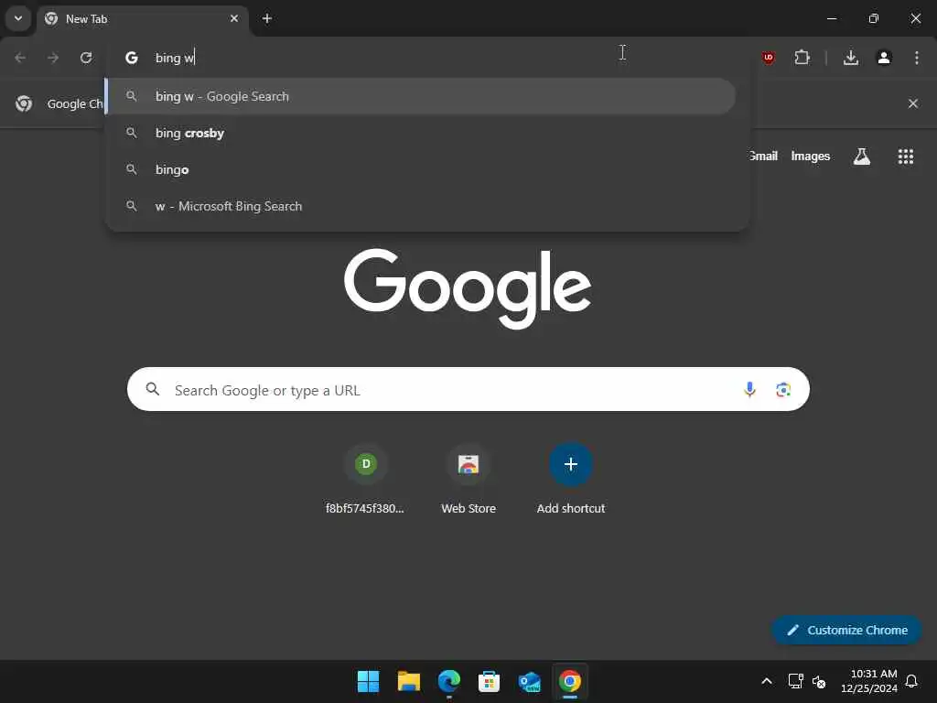The height and width of the screenshot is (703, 937).
Task: Expand hidden system tray icons chevron
Action: point(767,681)
